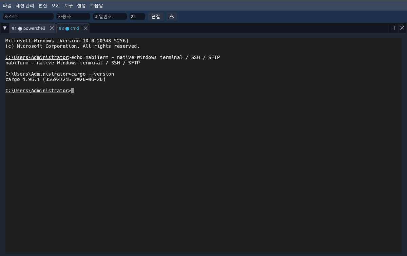Image resolution: width=407 pixels, height=256 pixels.
Task: Focus the 호스트 input field
Action: (28, 16)
